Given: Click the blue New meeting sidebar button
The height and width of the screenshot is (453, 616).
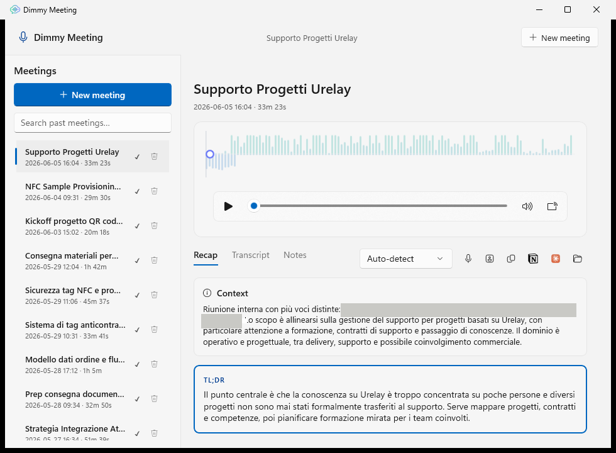Looking at the screenshot, I should (93, 95).
